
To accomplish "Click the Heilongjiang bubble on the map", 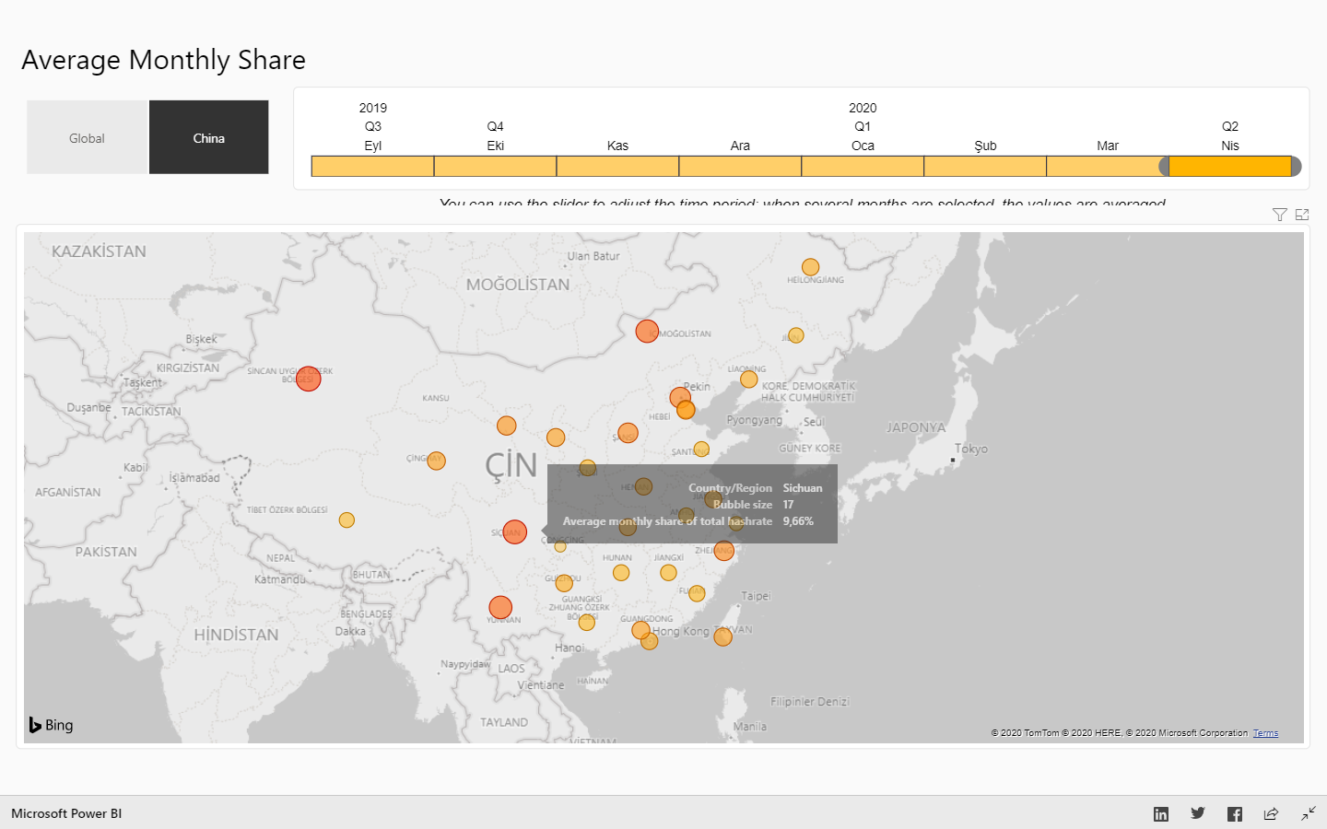I will click(x=810, y=267).
